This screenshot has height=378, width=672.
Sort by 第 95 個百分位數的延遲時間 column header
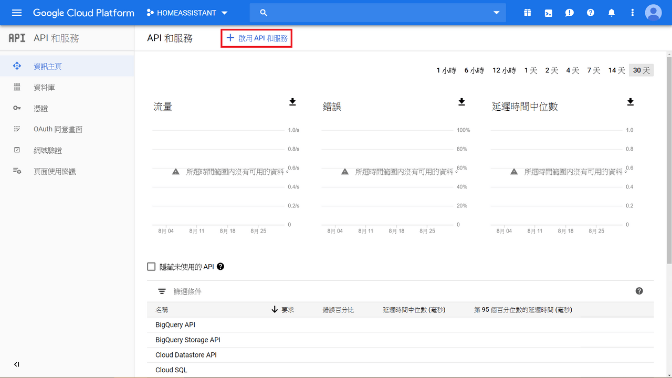click(523, 310)
